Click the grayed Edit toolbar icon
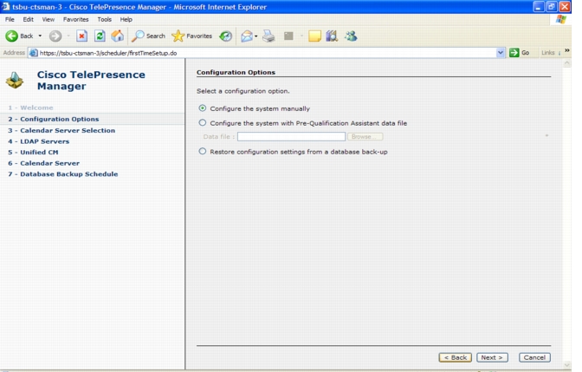This screenshot has height=372, width=582. click(x=288, y=36)
